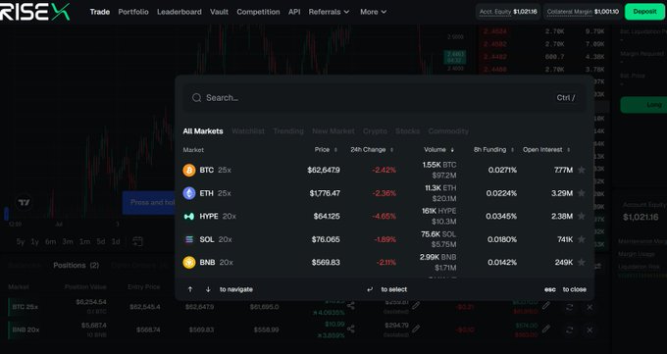Expand the Referrals dropdown menu

click(329, 12)
